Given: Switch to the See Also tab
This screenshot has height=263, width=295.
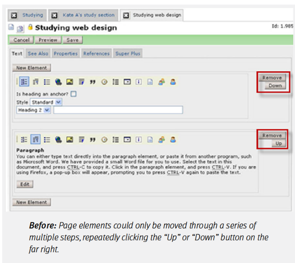Looking at the screenshot, I should [x=38, y=54].
